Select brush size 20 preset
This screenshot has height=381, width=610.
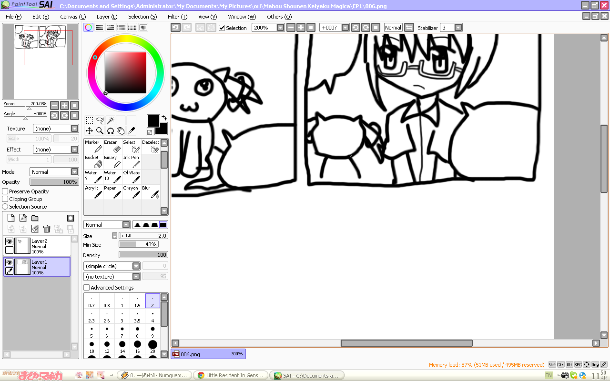pyautogui.click(x=152, y=347)
